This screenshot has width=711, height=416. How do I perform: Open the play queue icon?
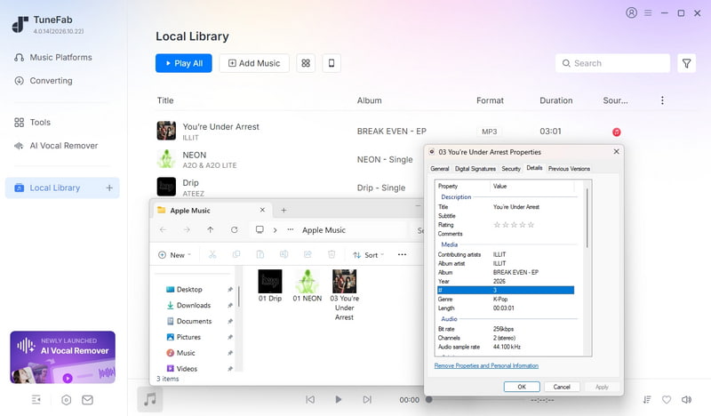point(647,400)
